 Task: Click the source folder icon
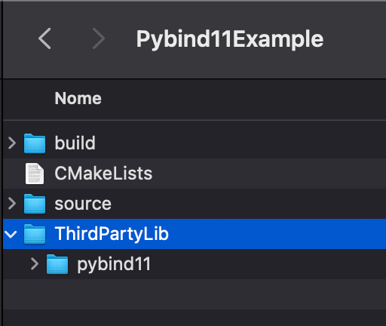[x=35, y=204]
